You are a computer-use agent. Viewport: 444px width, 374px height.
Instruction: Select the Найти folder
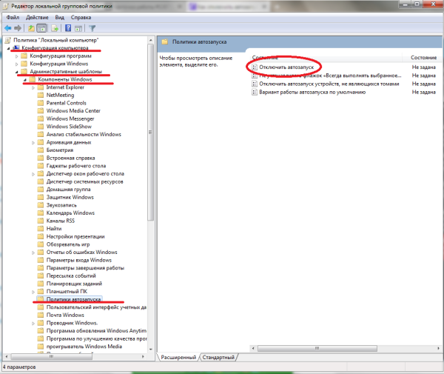[54, 229]
